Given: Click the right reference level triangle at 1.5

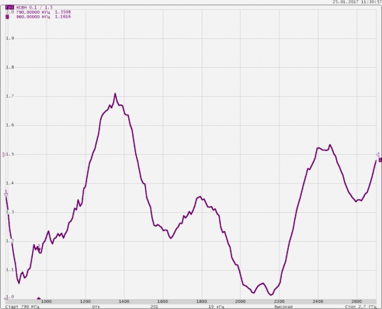Looking at the screenshot, I should click(x=378, y=155).
